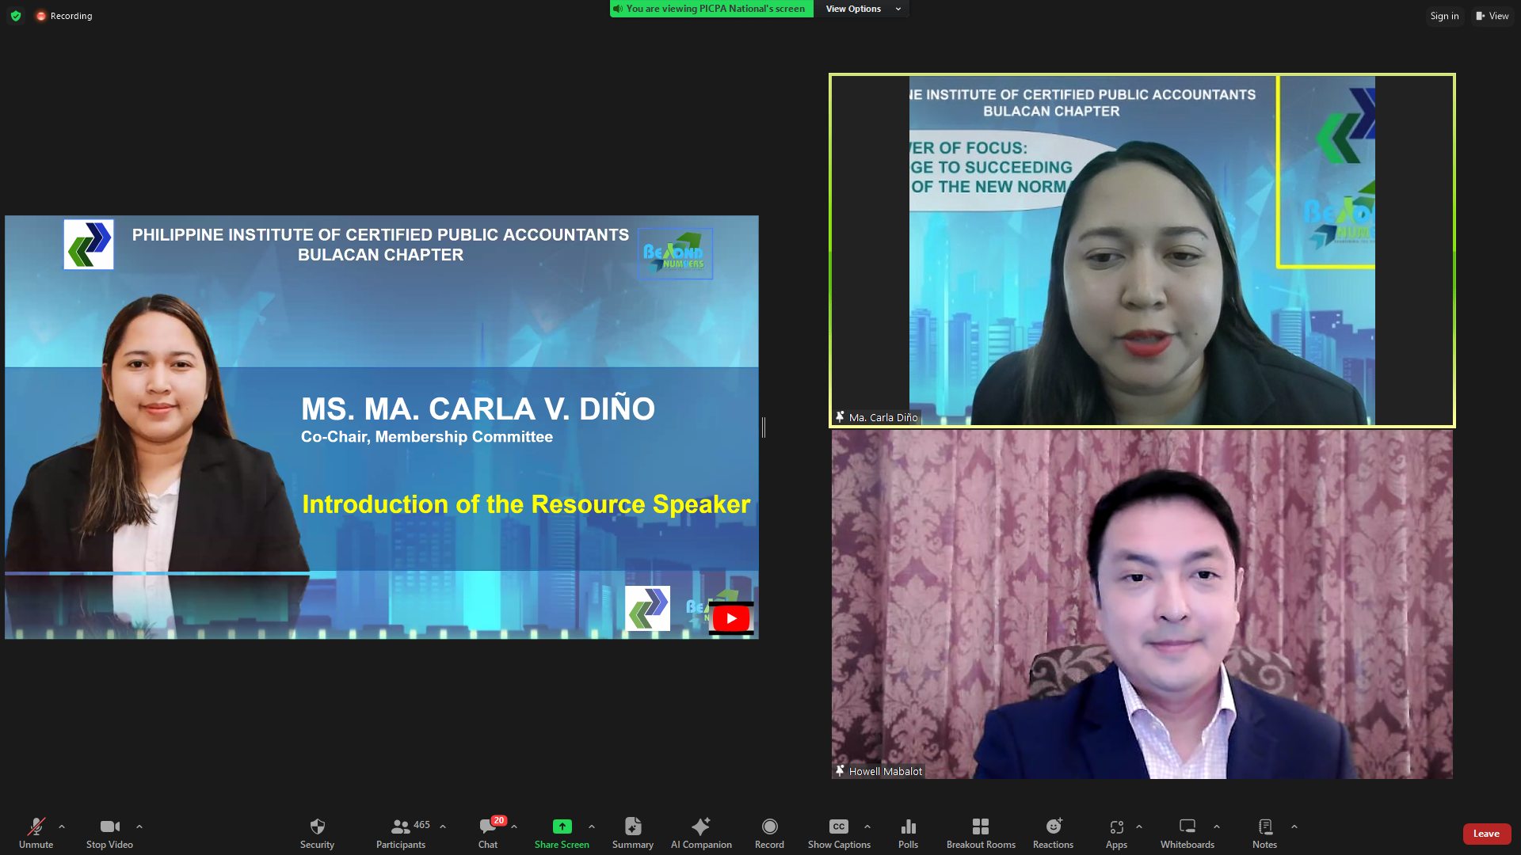Open the Apps panel
This screenshot has width=1521, height=855.
point(1116,833)
